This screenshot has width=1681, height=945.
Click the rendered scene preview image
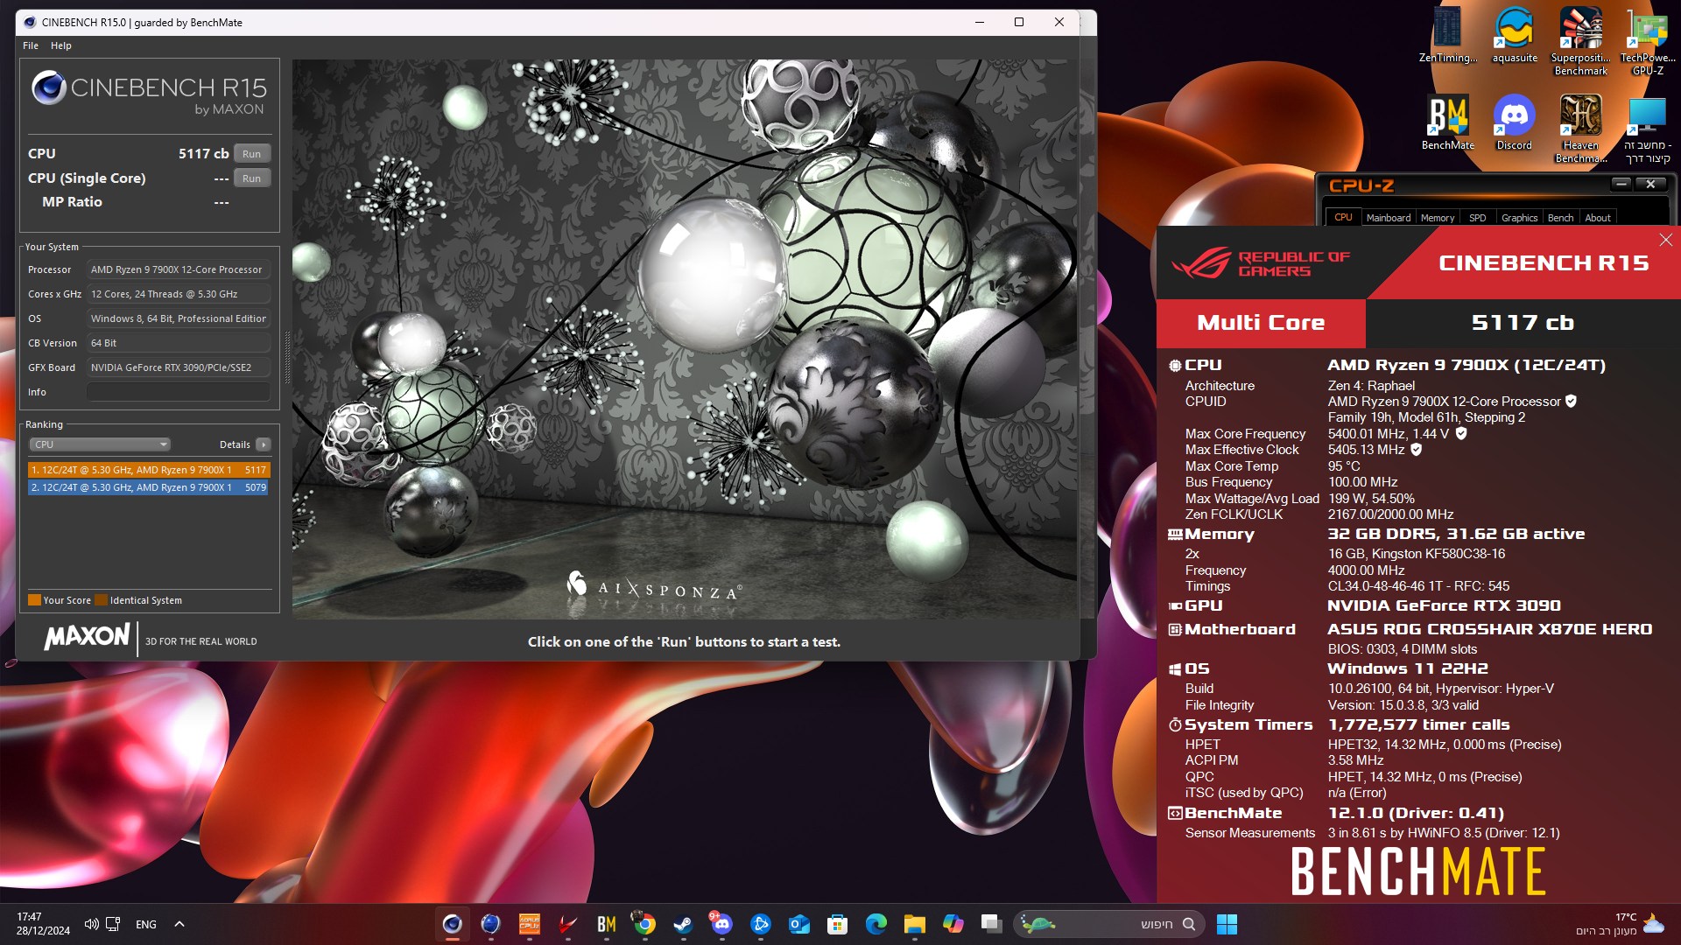[686, 339]
